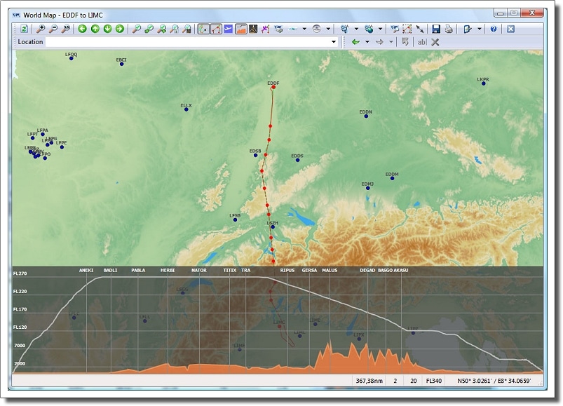Click the LSZH airport marker on map

(x=273, y=227)
